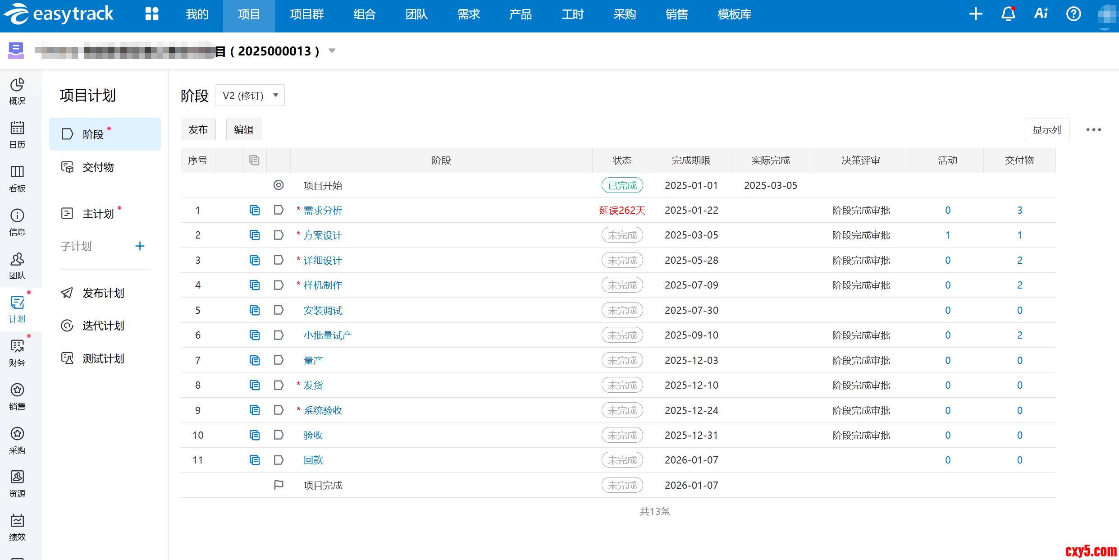Open the 方案设计 stage link
This screenshot has height=560, width=1119.
(x=323, y=235)
